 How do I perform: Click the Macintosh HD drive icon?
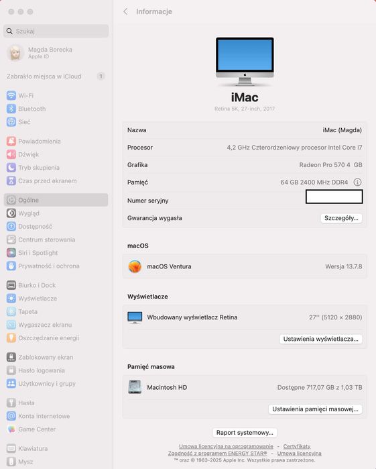135,387
